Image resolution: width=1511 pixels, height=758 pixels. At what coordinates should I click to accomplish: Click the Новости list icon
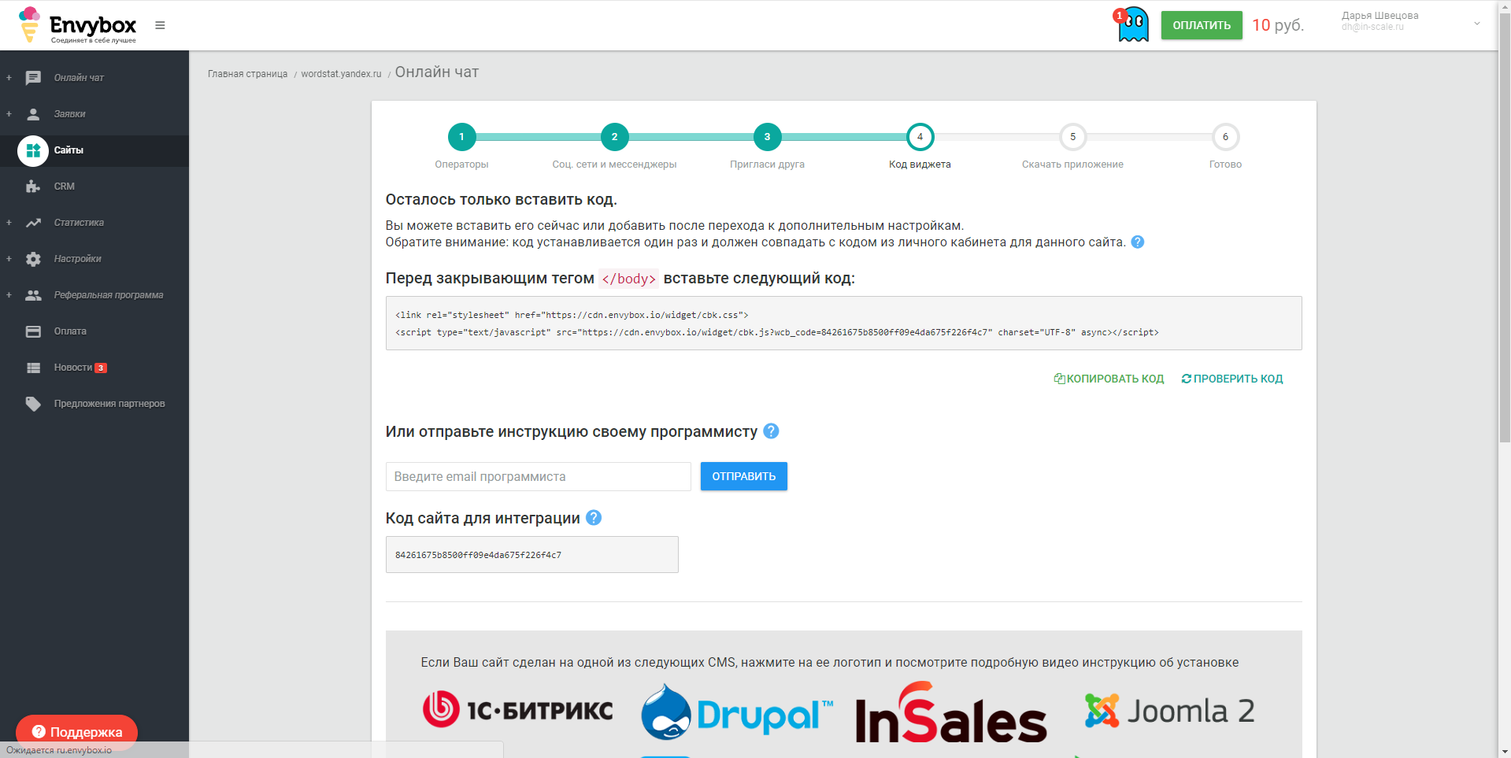click(33, 368)
